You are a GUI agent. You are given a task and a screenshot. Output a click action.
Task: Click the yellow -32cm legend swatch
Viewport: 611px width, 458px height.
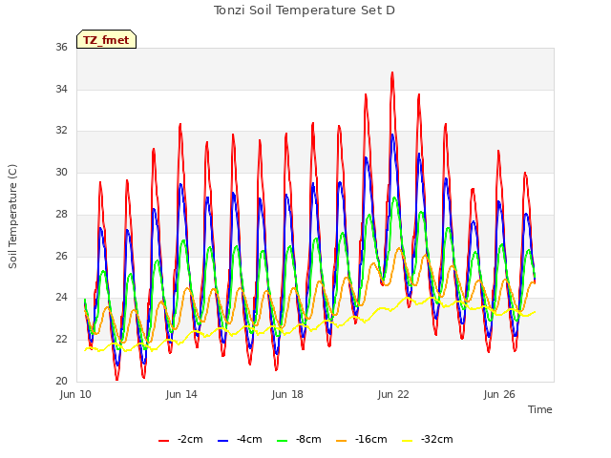tap(408, 441)
